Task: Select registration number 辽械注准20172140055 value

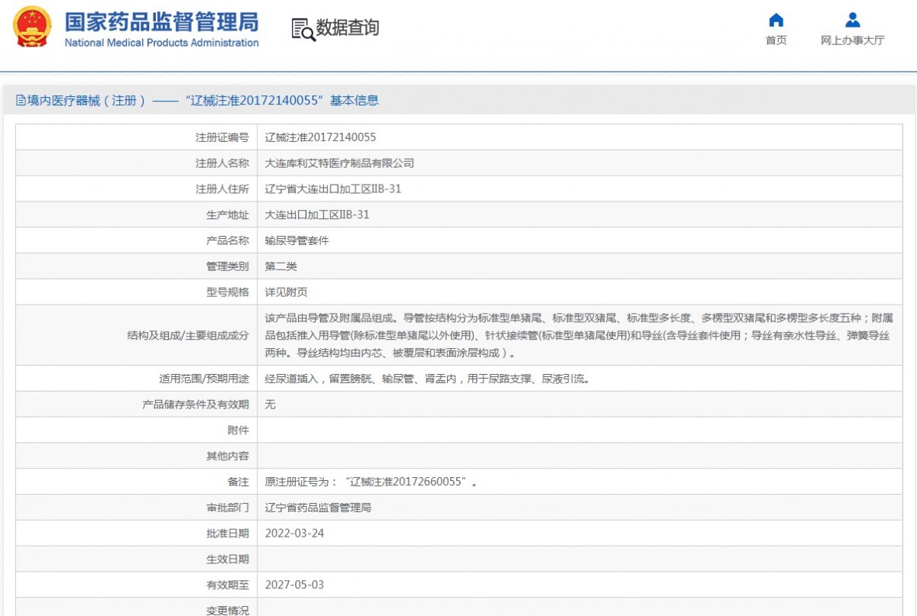Action: 320,137
